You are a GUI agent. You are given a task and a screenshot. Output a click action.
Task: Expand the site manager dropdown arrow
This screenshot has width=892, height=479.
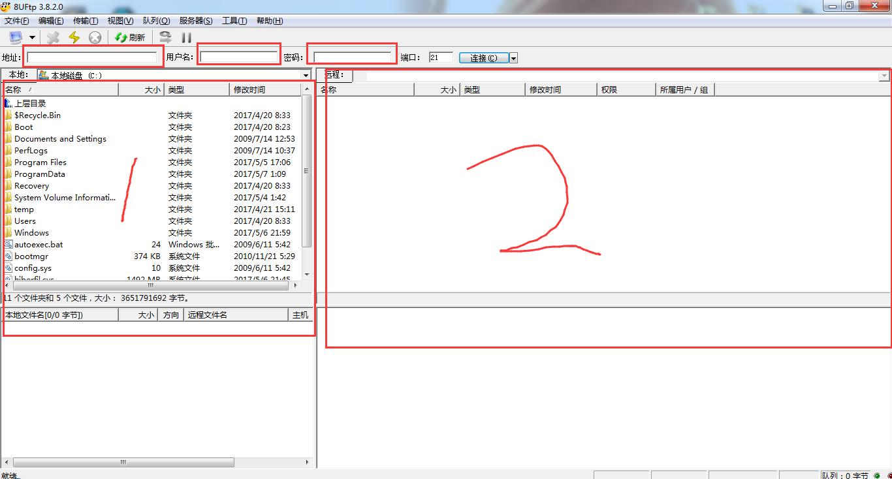coord(32,38)
